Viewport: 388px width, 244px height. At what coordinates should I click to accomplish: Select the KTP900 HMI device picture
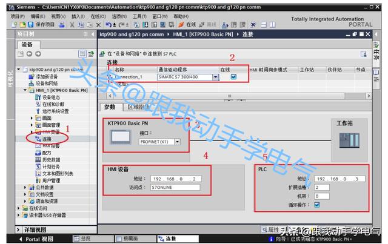120,137
